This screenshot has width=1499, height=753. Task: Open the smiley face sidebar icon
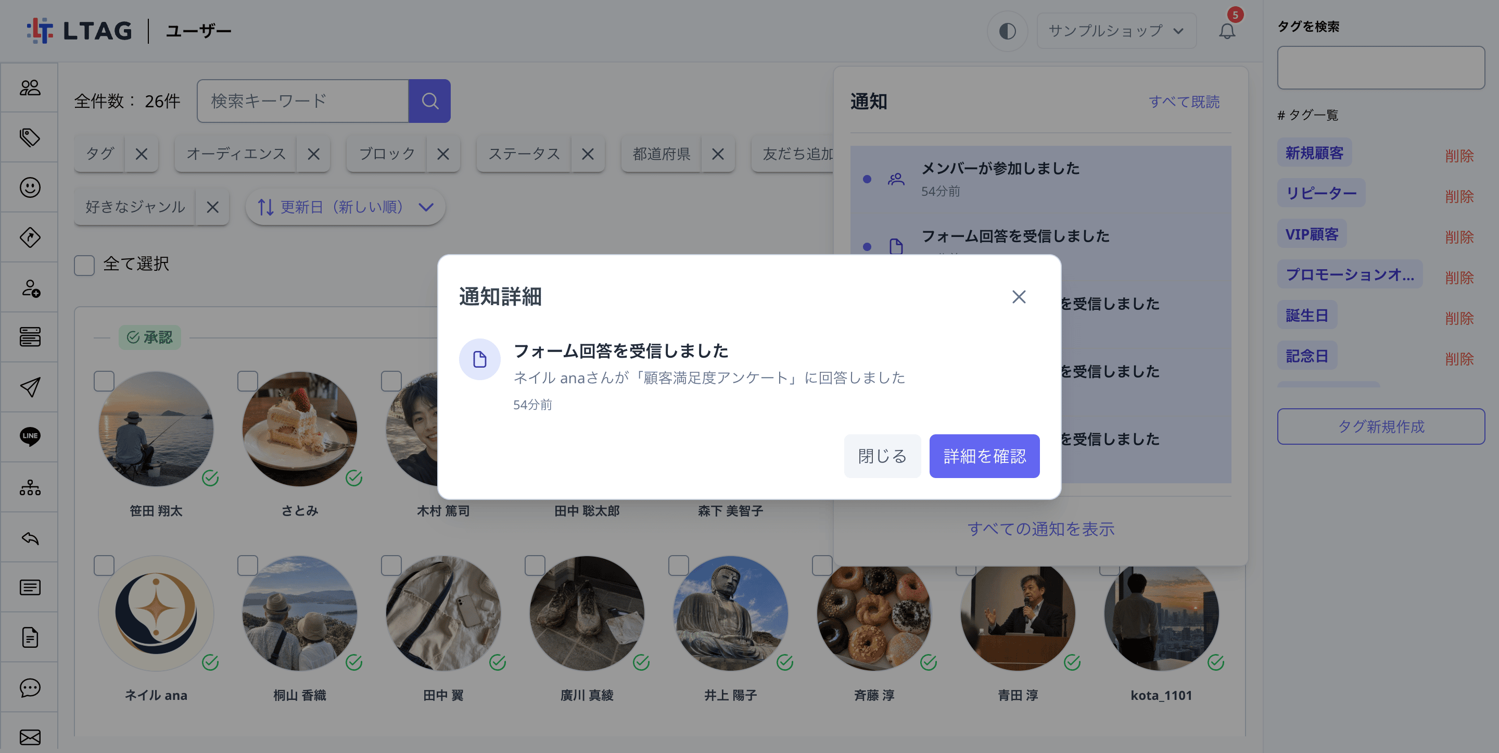click(x=30, y=187)
